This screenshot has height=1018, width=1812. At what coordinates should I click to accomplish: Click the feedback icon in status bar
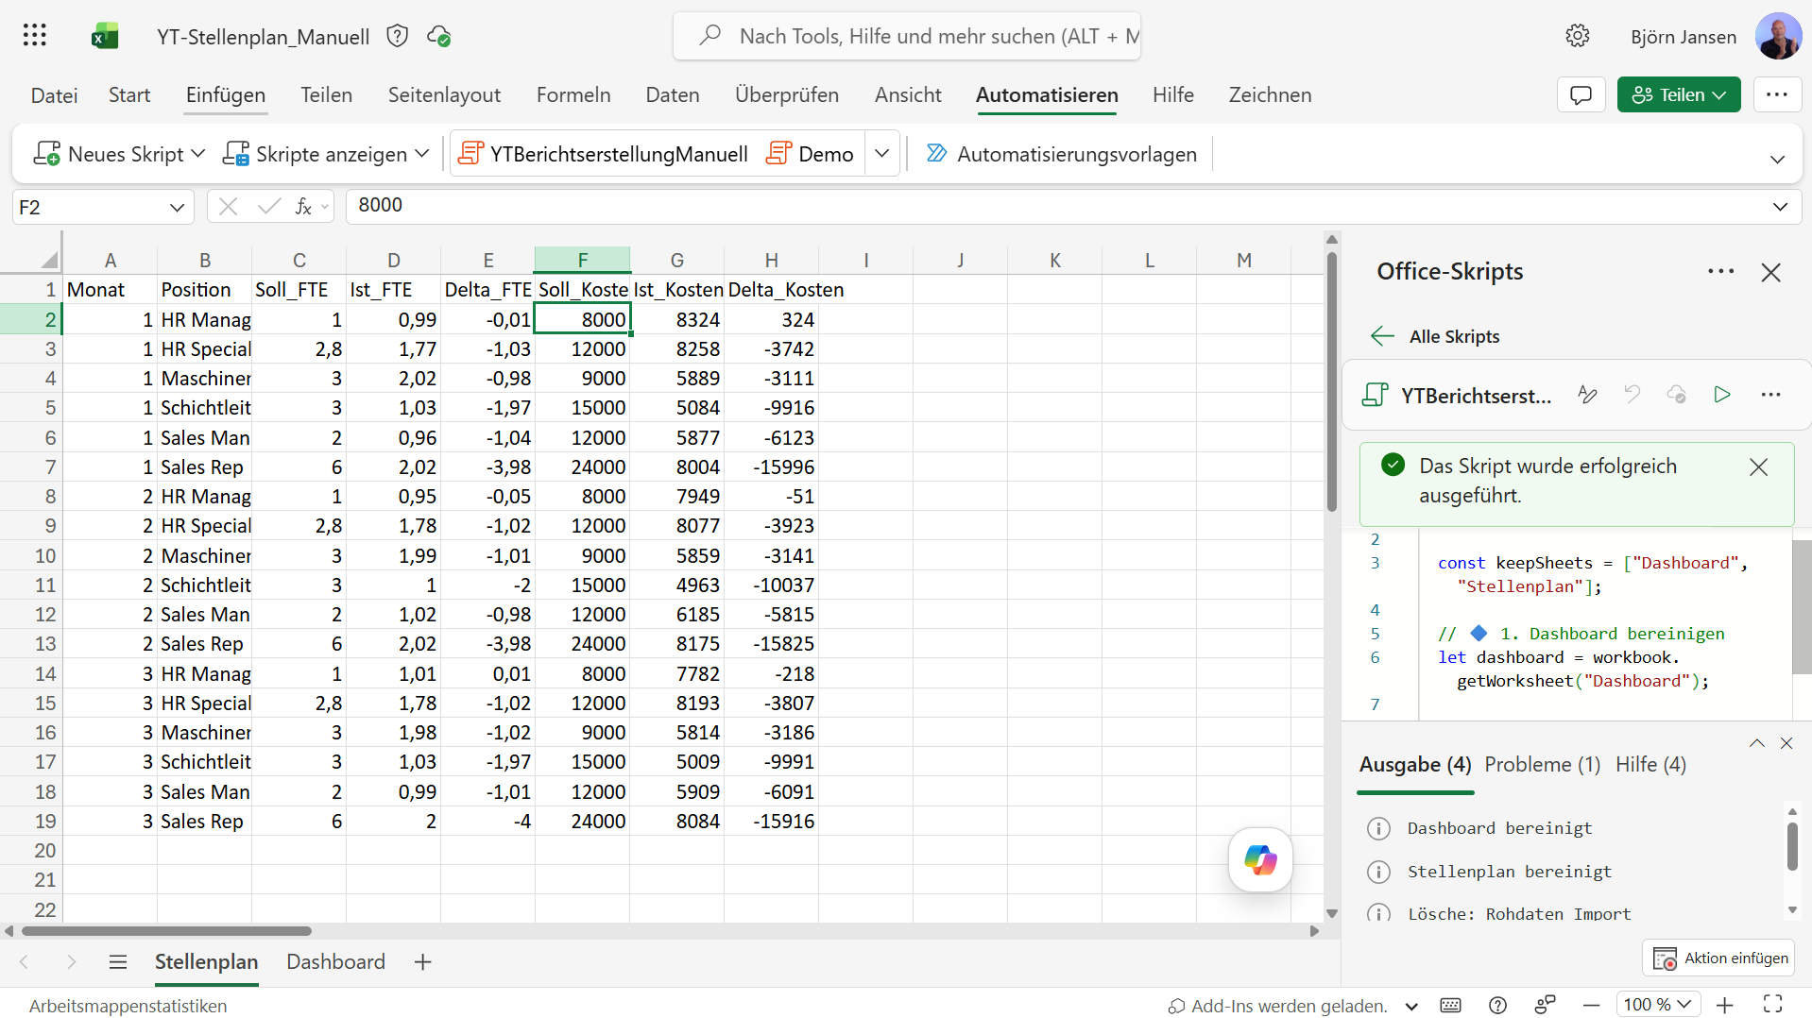tap(1545, 1006)
